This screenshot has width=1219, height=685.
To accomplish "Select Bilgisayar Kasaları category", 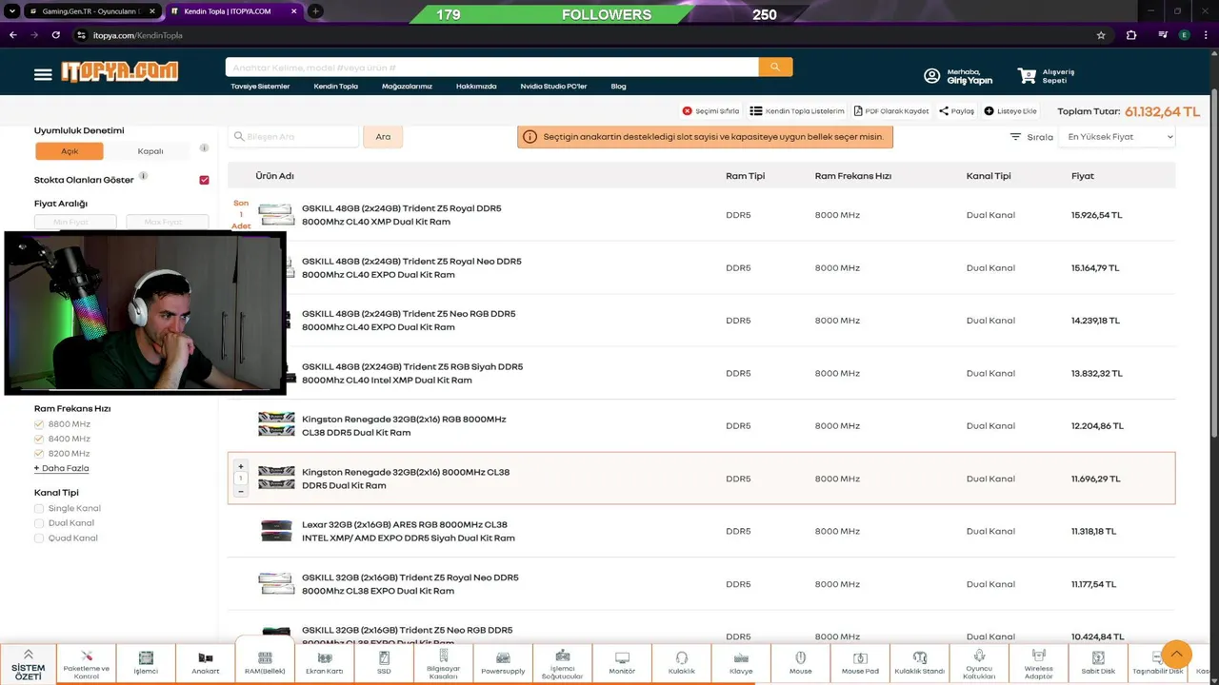I will [443, 663].
